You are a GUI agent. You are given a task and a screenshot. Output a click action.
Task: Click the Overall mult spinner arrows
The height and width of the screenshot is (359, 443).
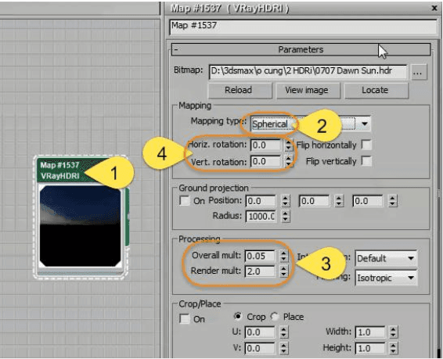click(x=283, y=256)
